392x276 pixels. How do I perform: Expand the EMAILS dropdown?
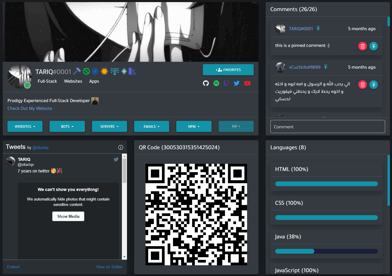click(151, 127)
